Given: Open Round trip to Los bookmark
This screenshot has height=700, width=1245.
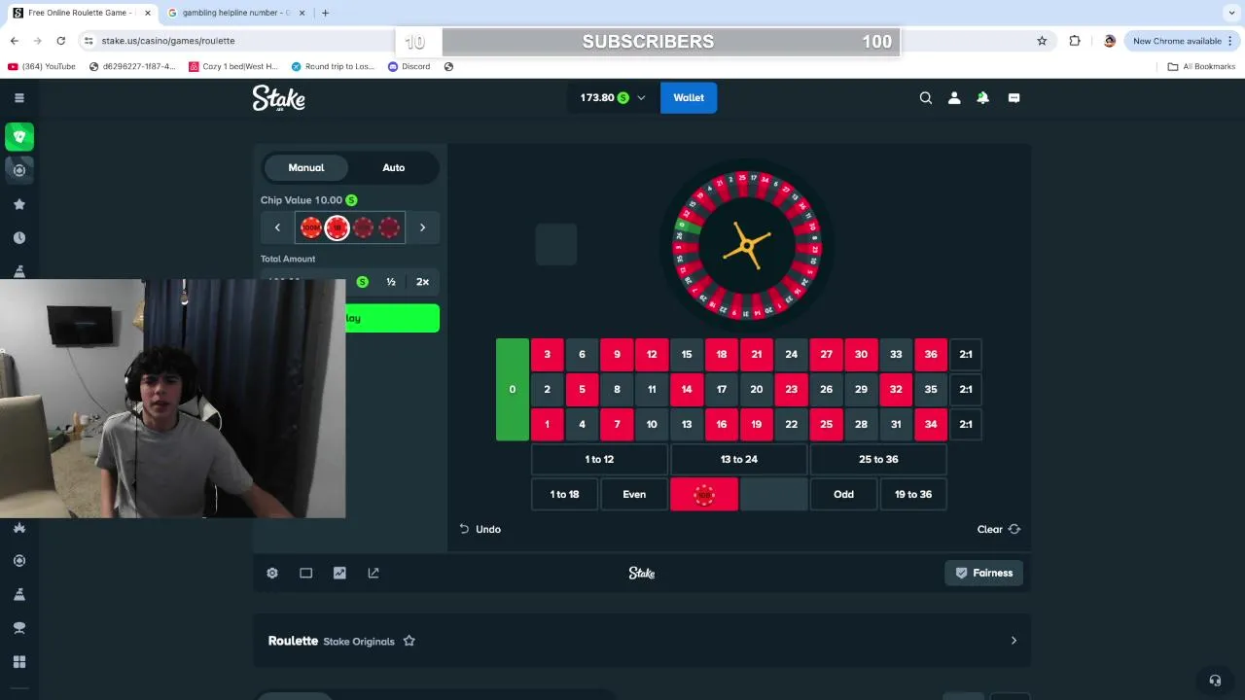Looking at the screenshot, I should click(333, 66).
